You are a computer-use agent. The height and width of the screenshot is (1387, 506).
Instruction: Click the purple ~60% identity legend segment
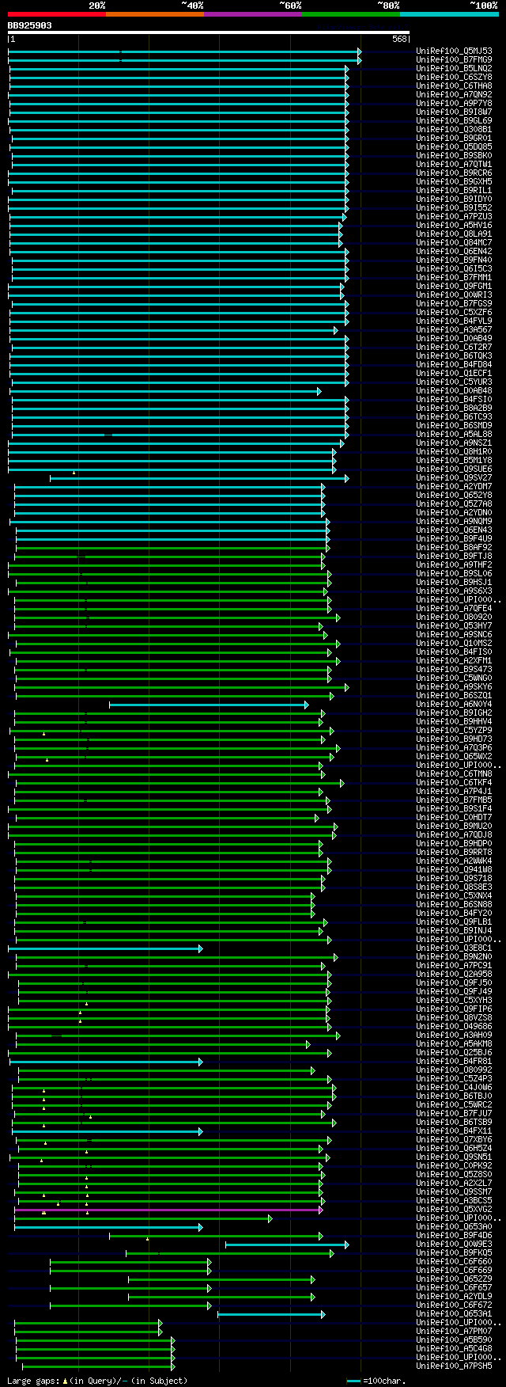pyautogui.click(x=253, y=14)
